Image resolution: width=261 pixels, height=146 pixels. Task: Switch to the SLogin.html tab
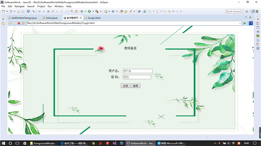coord(92,18)
